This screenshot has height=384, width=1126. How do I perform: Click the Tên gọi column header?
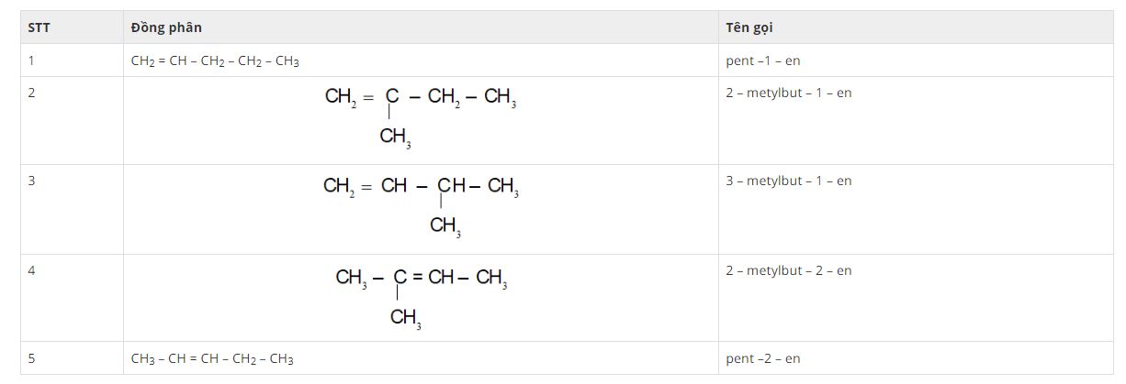[x=749, y=27]
